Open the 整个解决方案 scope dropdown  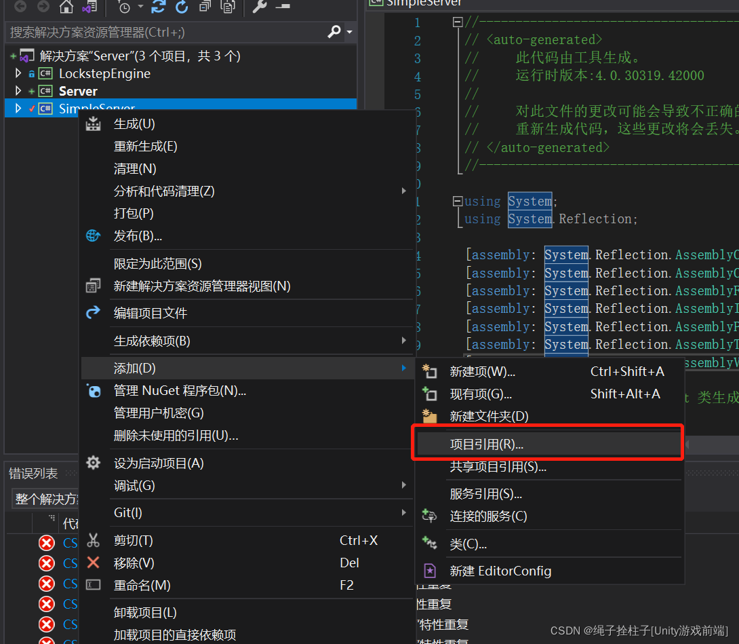point(46,499)
